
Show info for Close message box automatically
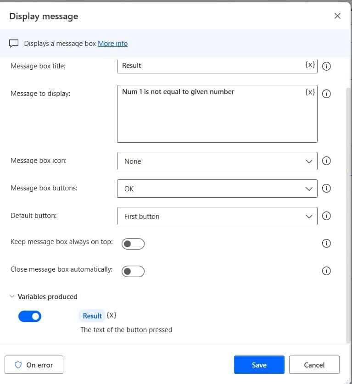click(326, 271)
